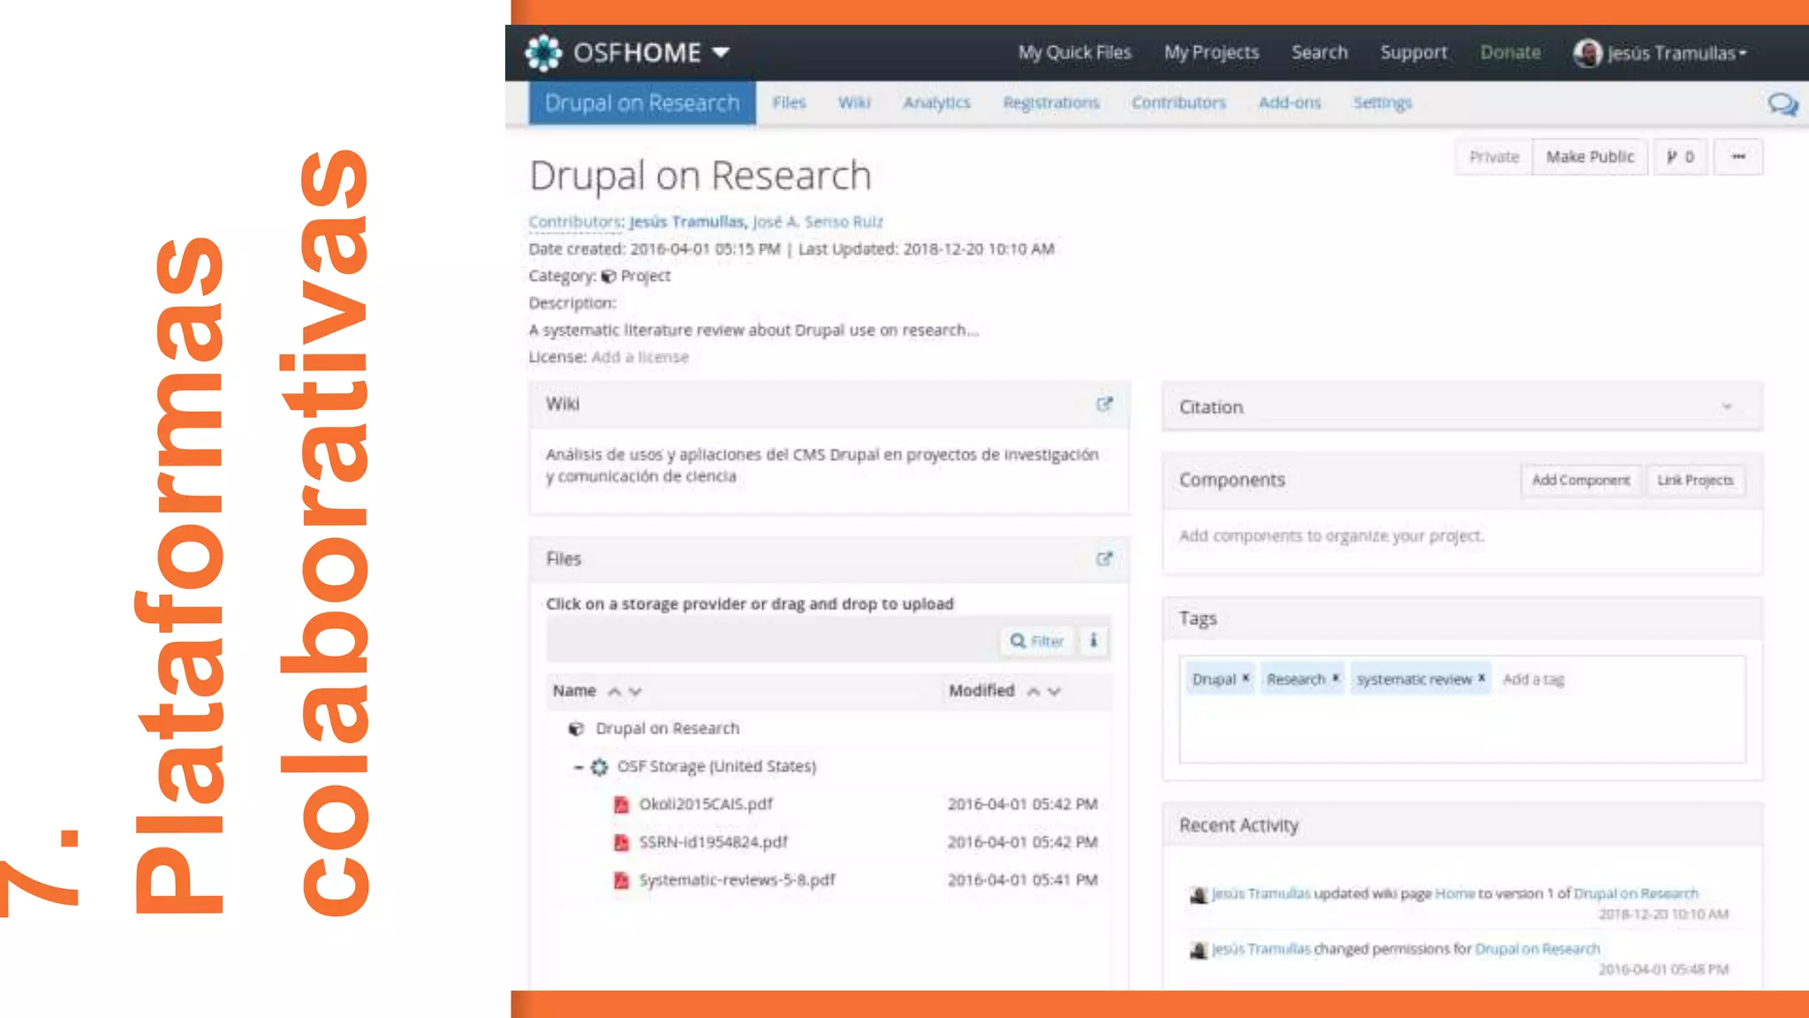Image resolution: width=1809 pixels, height=1018 pixels.
Task: Switch project to Private
Action: tap(1494, 157)
